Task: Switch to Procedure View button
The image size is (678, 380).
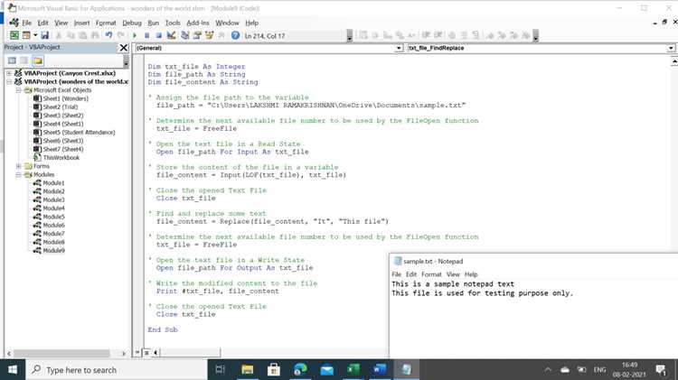Action: (x=137, y=352)
